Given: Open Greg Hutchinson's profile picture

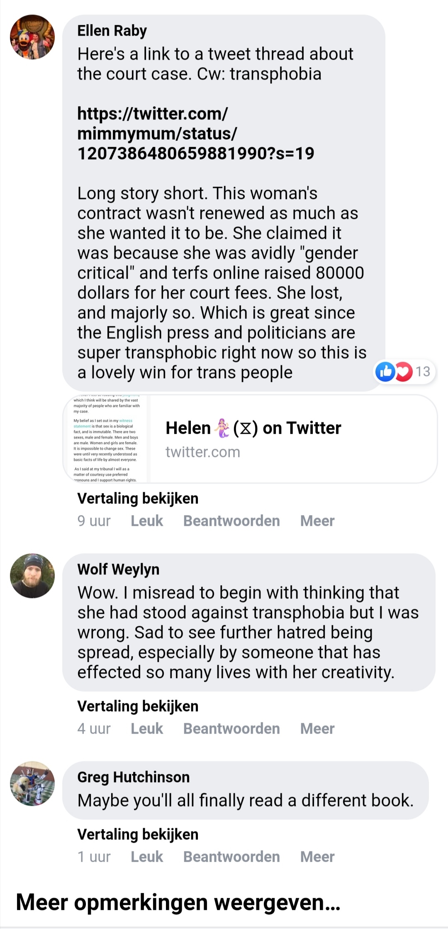Looking at the screenshot, I should (x=32, y=783).
